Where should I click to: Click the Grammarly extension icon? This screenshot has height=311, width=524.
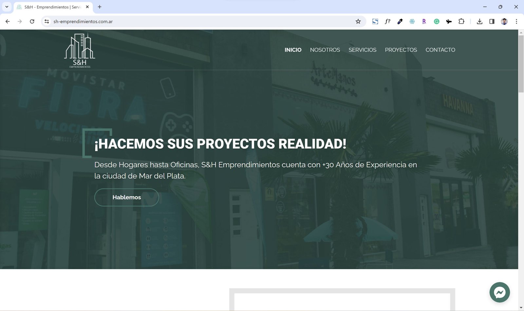[436, 22]
